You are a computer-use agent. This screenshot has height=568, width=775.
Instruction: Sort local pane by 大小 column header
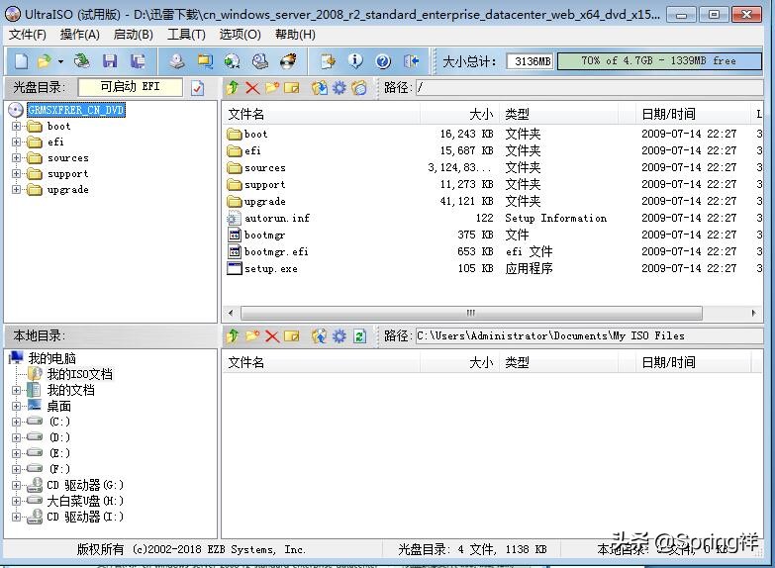point(459,362)
